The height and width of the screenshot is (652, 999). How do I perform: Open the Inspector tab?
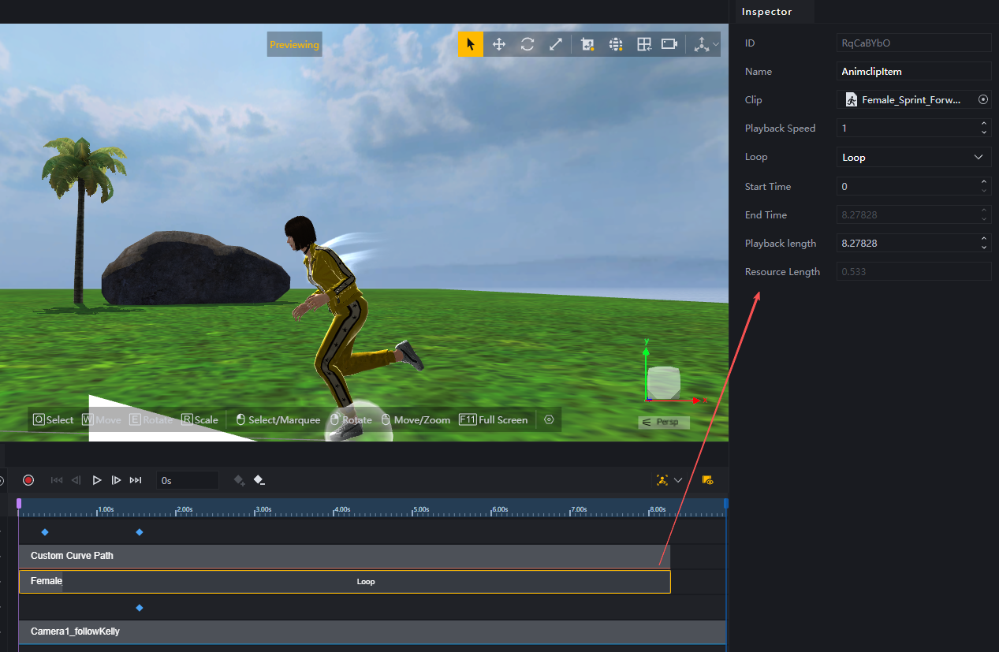coord(766,12)
